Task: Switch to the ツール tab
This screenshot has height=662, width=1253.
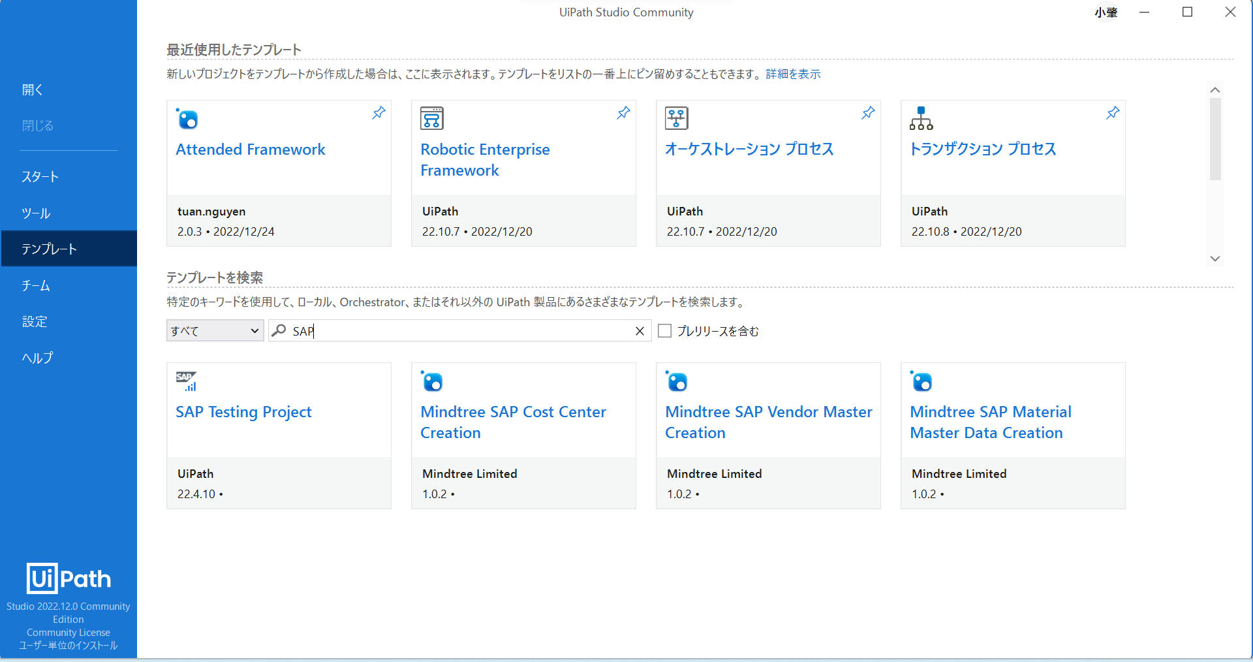Action: (69, 213)
